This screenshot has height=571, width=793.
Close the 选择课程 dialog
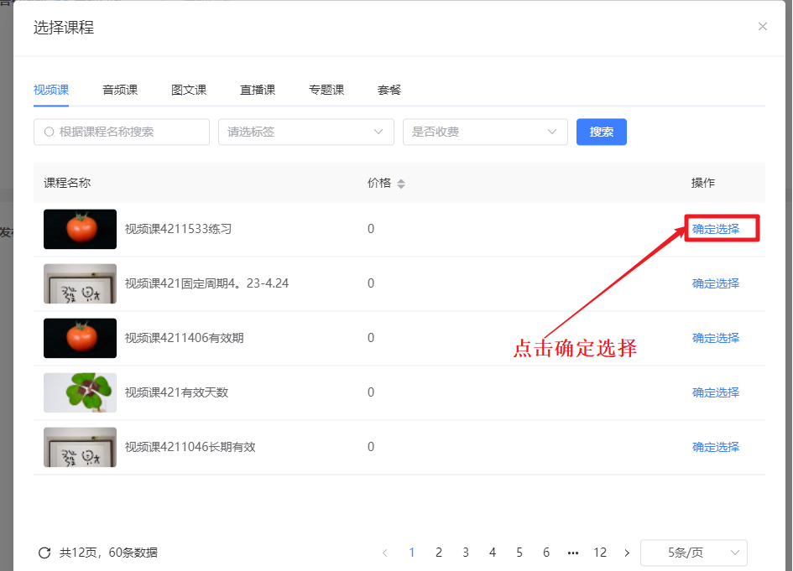click(762, 26)
